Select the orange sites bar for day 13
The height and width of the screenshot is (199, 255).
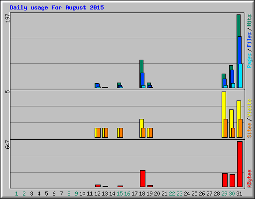(106, 133)
